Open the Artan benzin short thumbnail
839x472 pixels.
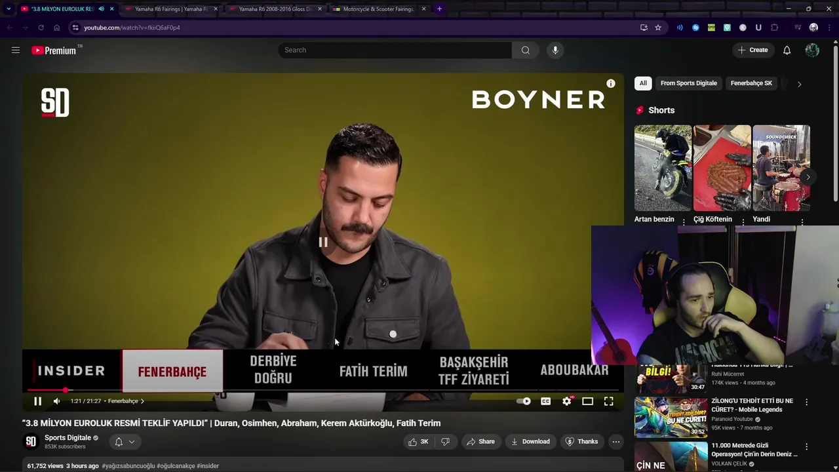(663, 168)
